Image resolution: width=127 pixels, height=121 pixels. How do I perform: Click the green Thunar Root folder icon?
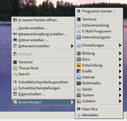point(15,68)
